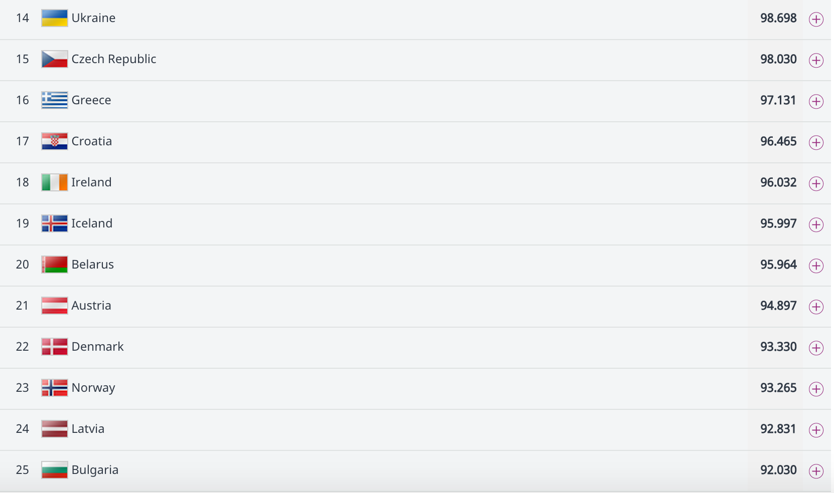
Task: Click the Ukraine flag icon
Action: point(55,18)
